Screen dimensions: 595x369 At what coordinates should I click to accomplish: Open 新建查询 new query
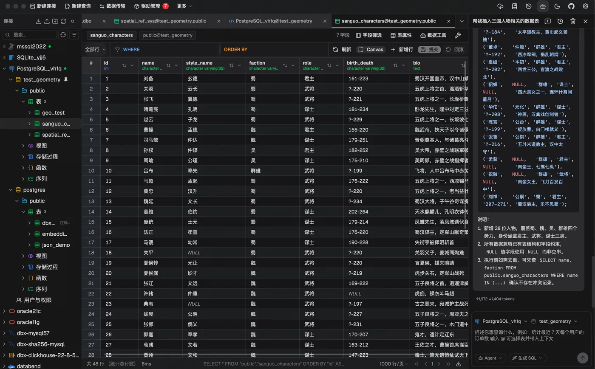(77, 6)
